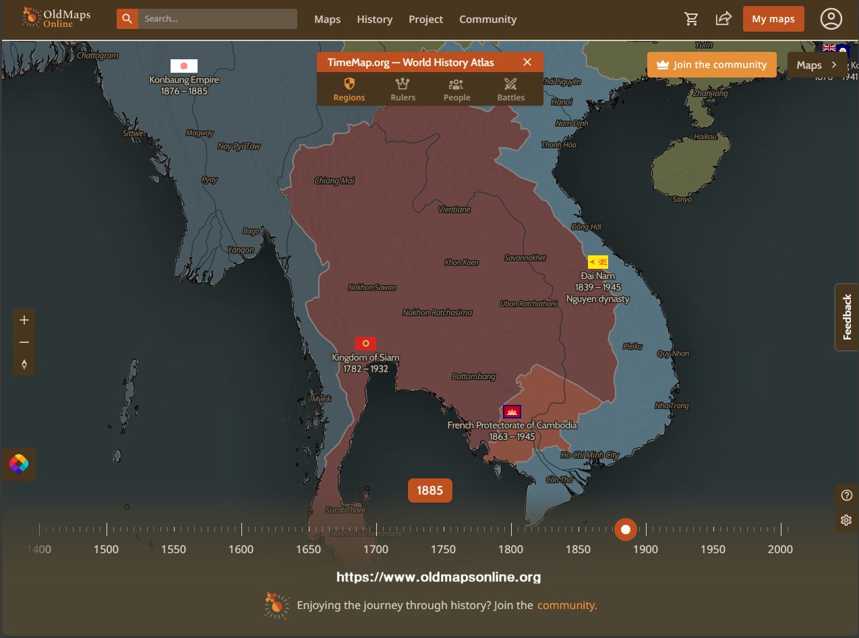Click the crown icon in Join button

[x=662, y=65]
